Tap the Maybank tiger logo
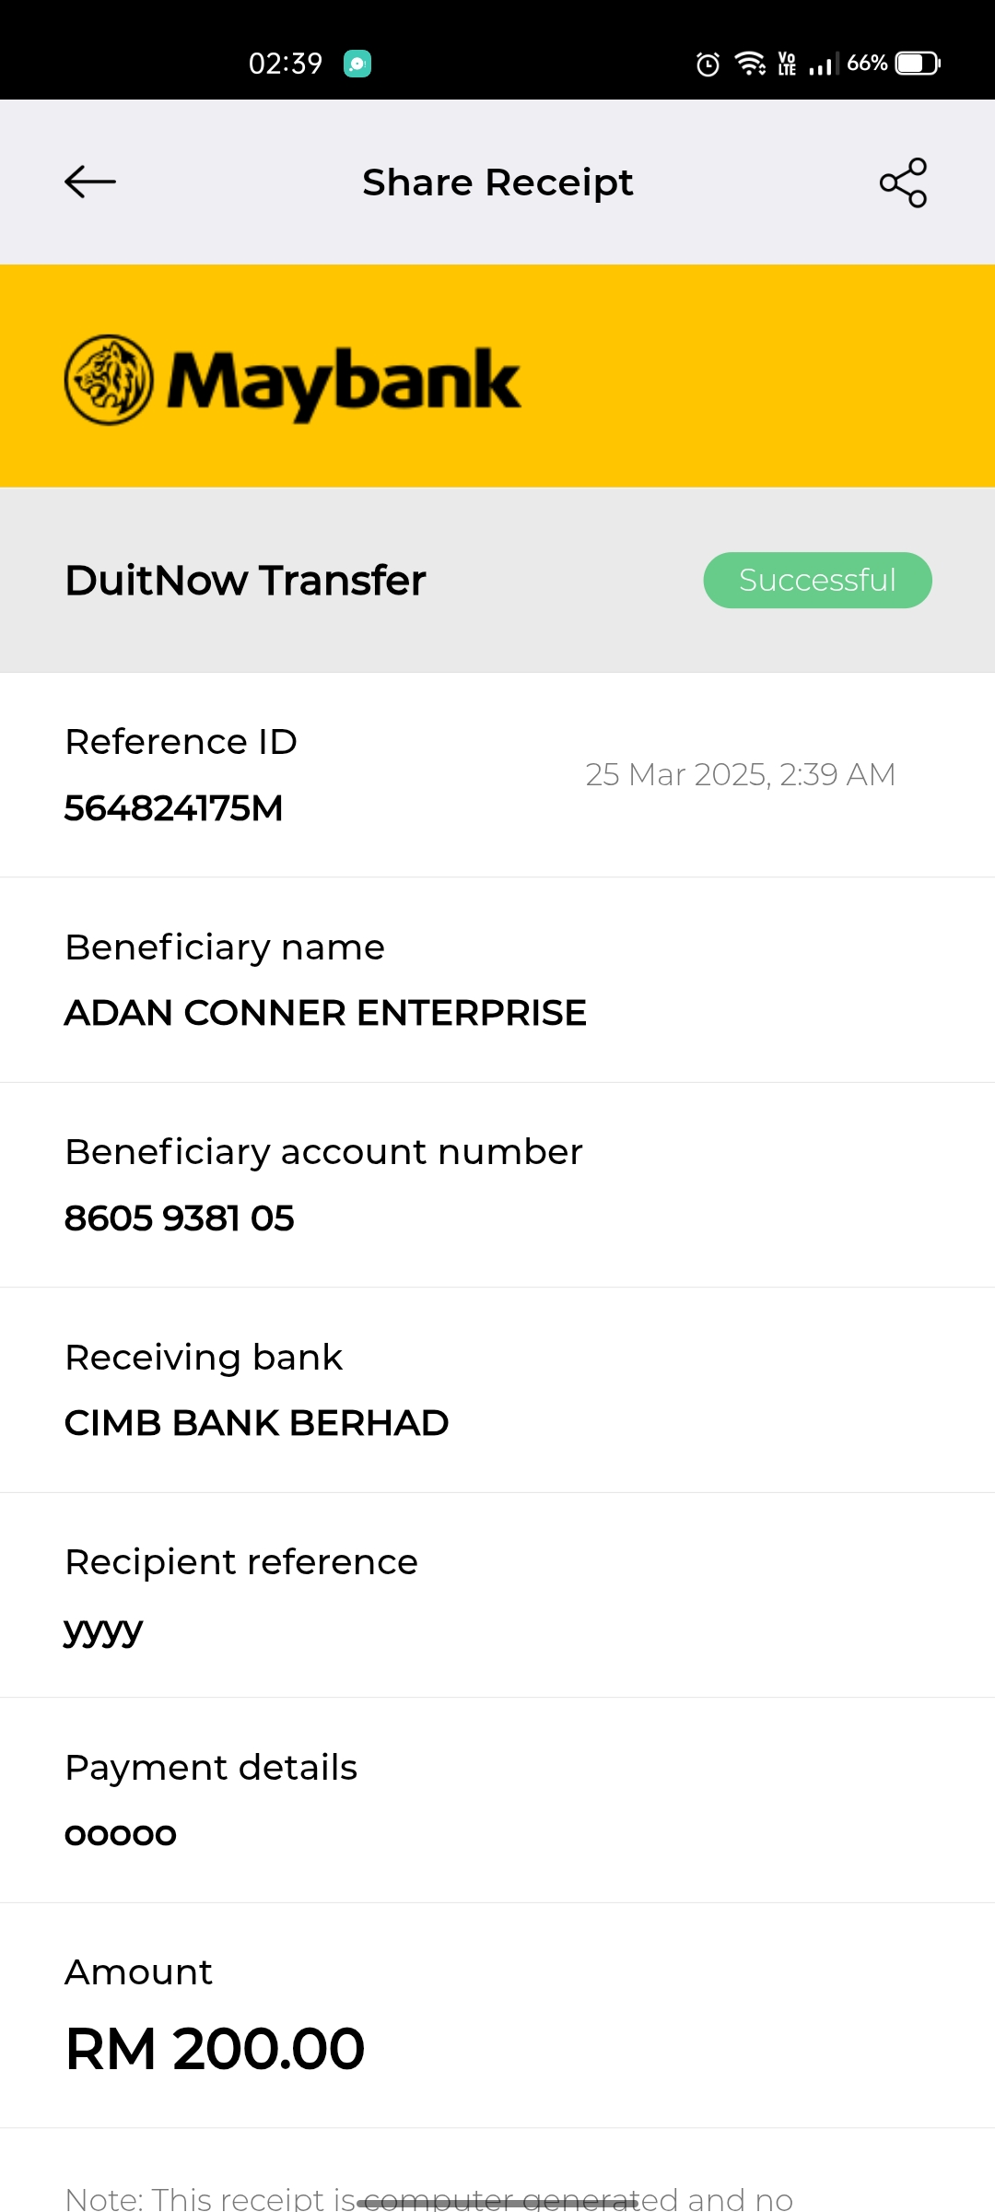995x2212 pixels. (x=109, y=380)
